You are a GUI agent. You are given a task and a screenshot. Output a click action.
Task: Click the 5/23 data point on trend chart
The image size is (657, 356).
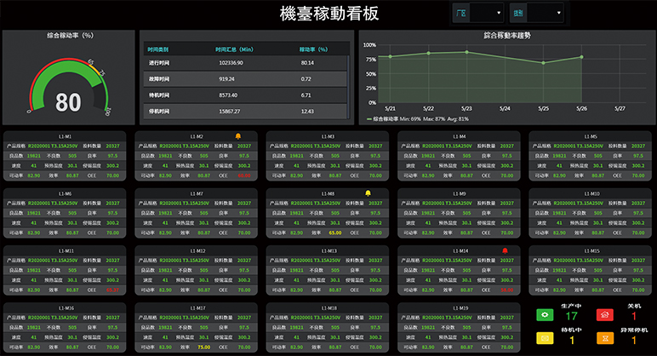466,52
